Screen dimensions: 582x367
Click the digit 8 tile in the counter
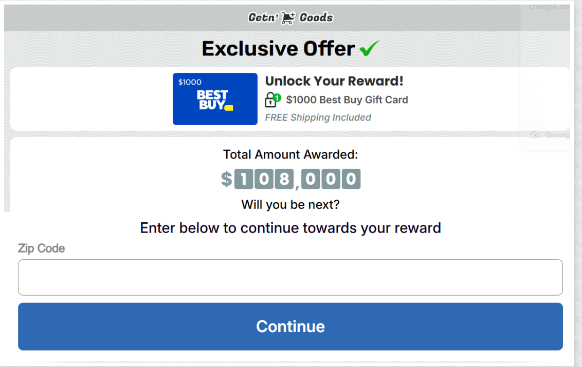pyautogui.click(x=283, y=179)
